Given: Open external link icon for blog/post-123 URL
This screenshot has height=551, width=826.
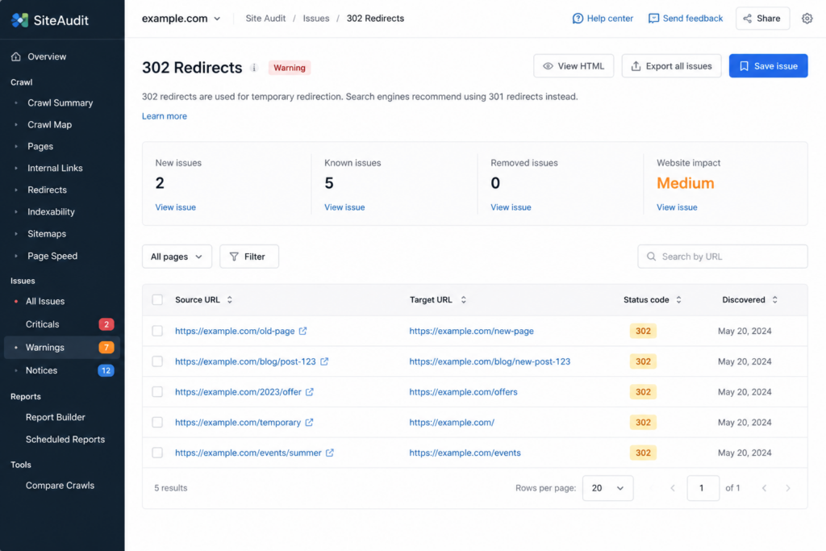Looking at the screenshot, I should coord(324,361).
